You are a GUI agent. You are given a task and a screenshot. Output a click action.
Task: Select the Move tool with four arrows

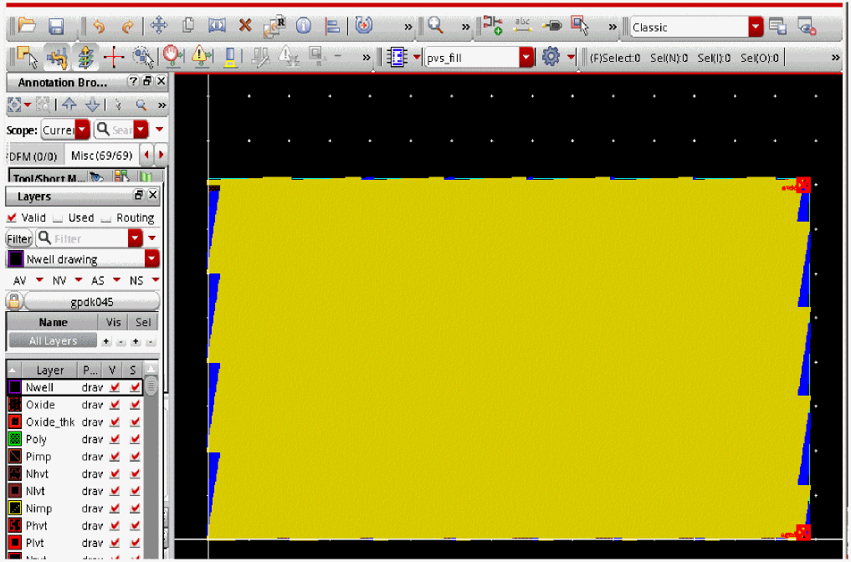[159, 26]
